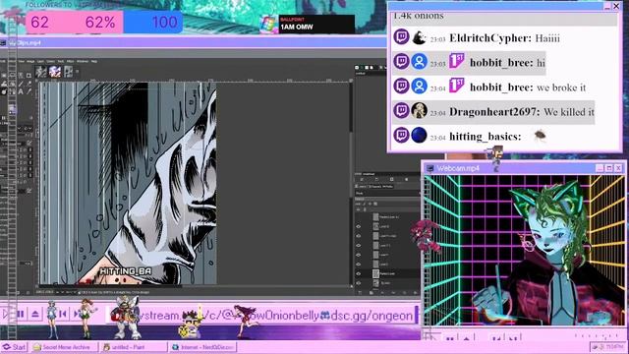Click the Twitch icon next to EldritchCypher's message
The height and width of the screenshot is (354, 629).
pyautogui.click(x=401, y=37)
